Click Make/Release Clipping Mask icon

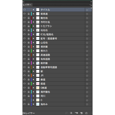pos(71,113)
